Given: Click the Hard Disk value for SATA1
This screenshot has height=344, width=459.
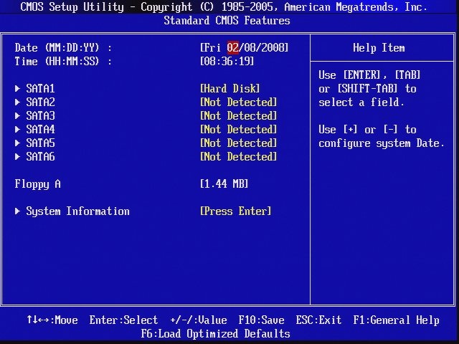Looking at the screenshot, I should (x=229, y=89).
